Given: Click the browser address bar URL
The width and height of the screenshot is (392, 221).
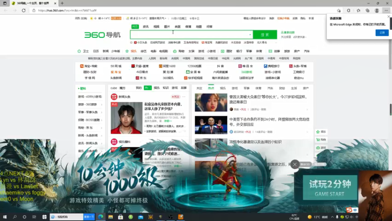Looking at the screenshot, I should click(x=67, y=10).
